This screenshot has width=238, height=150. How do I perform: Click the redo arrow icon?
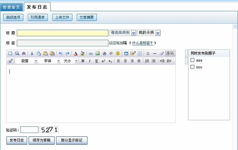(67, 54)
